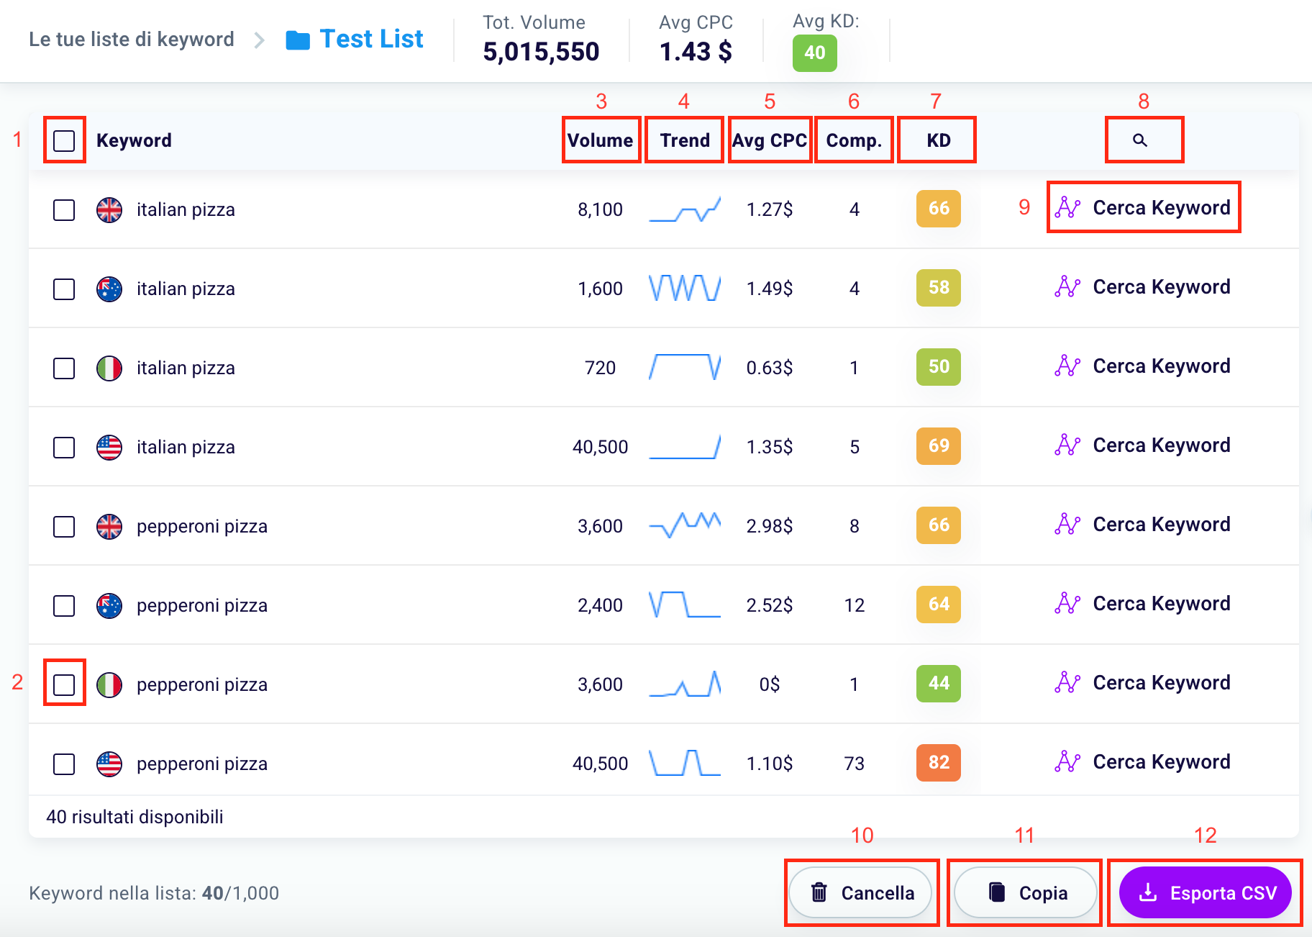This screenshot has width=1312, height=937.
Task: Check the box for Italian pepperoni pizza row
Action: (x=64, y=685)
